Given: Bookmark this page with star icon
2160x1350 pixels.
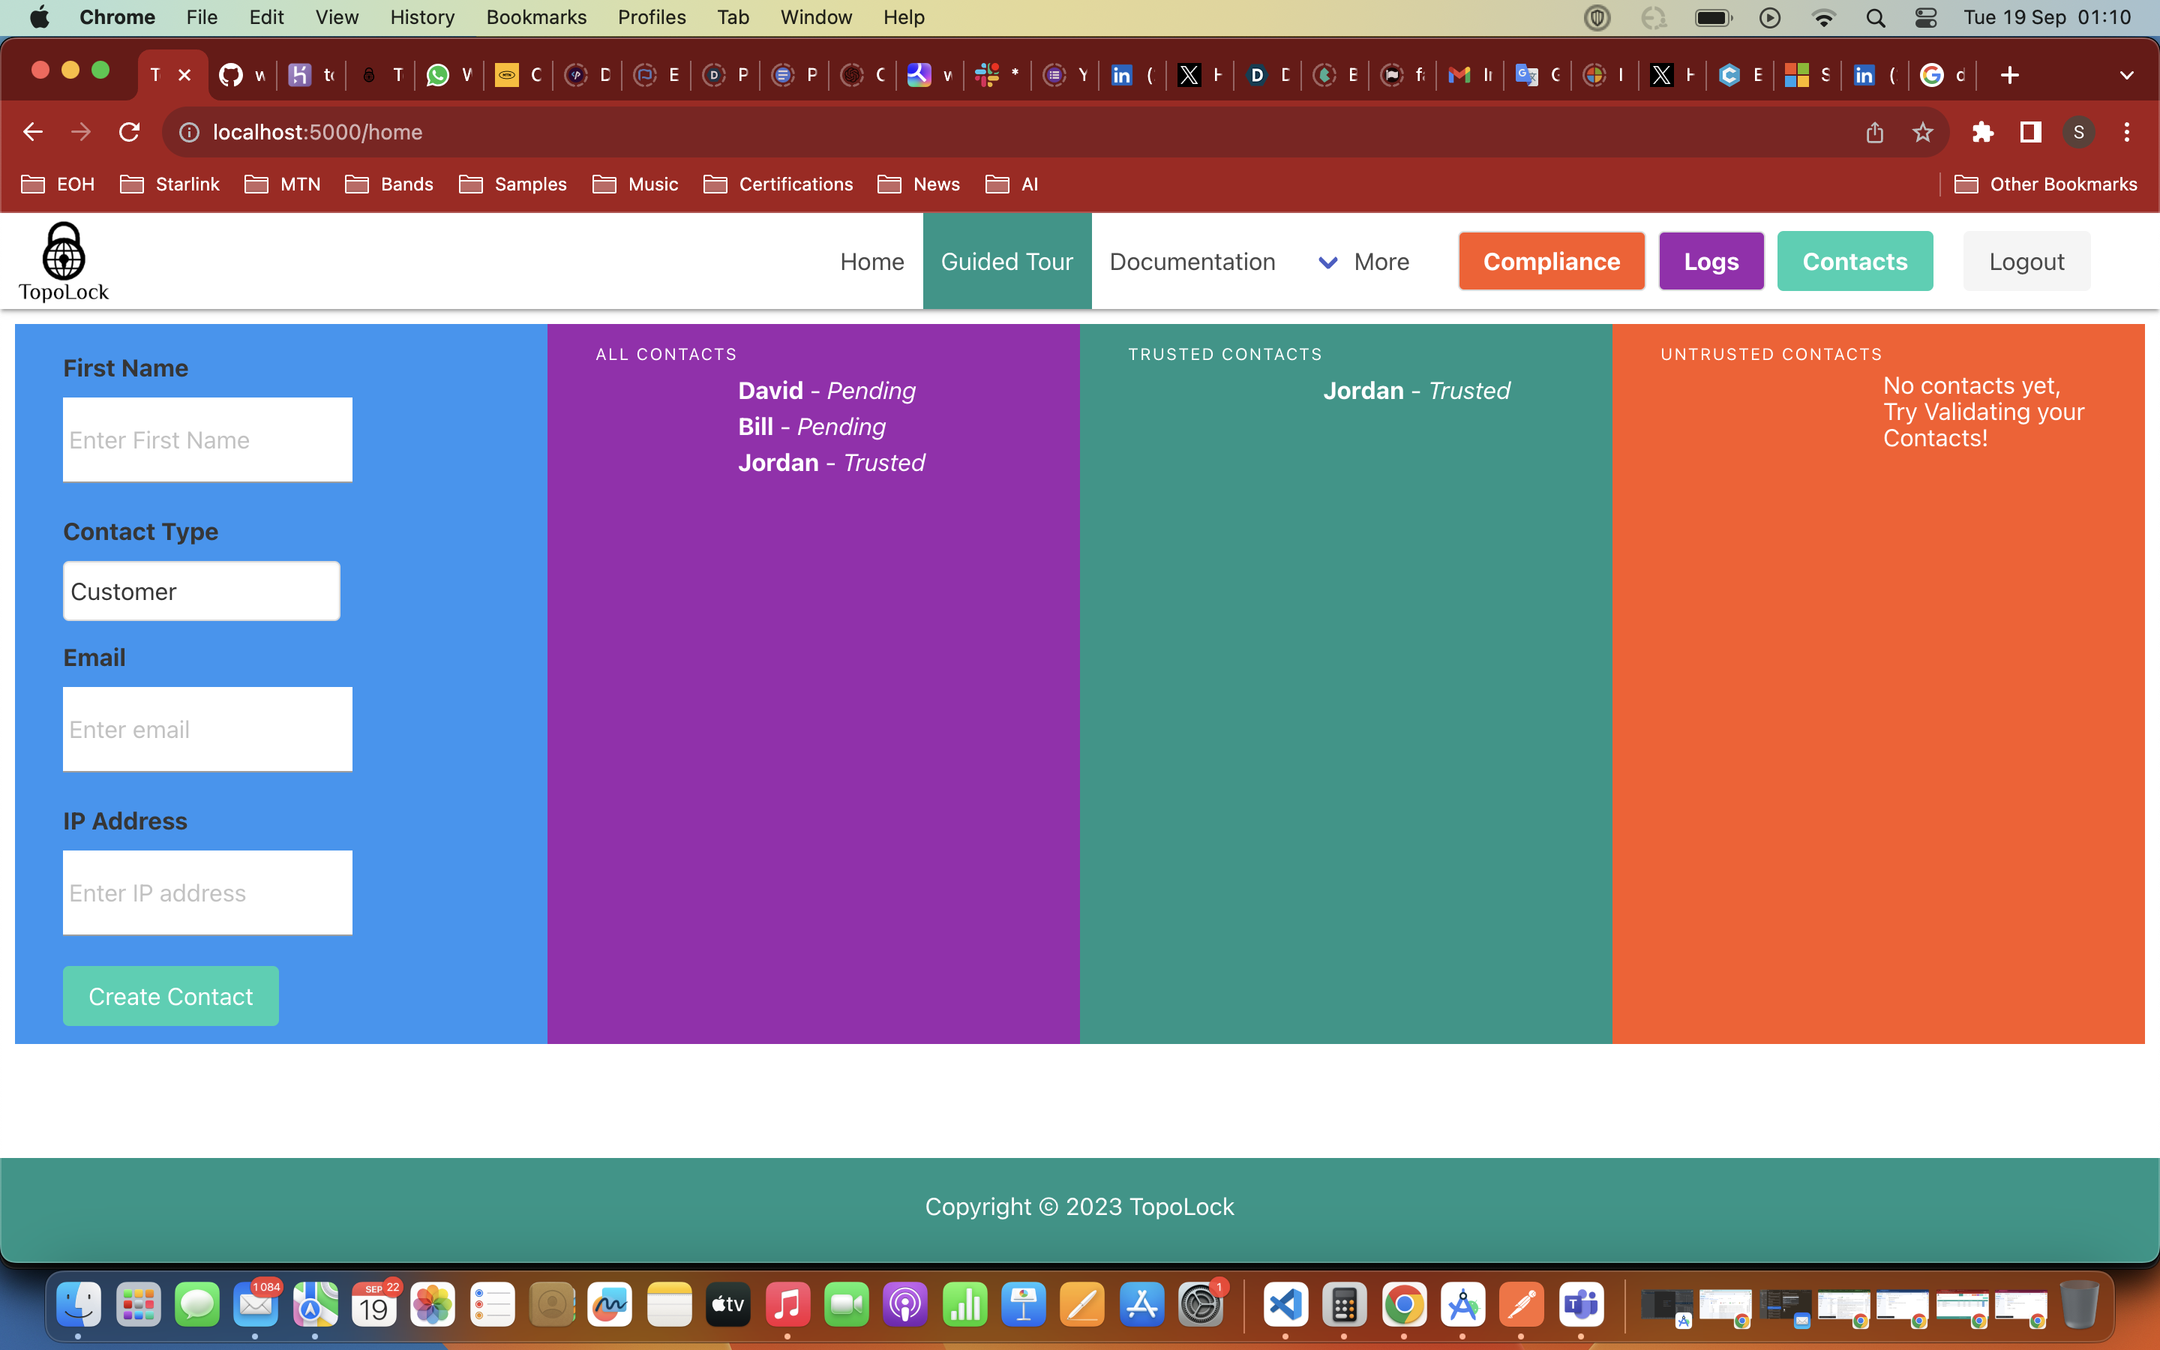Looking at the screenshot, I should coord(1922,132).
